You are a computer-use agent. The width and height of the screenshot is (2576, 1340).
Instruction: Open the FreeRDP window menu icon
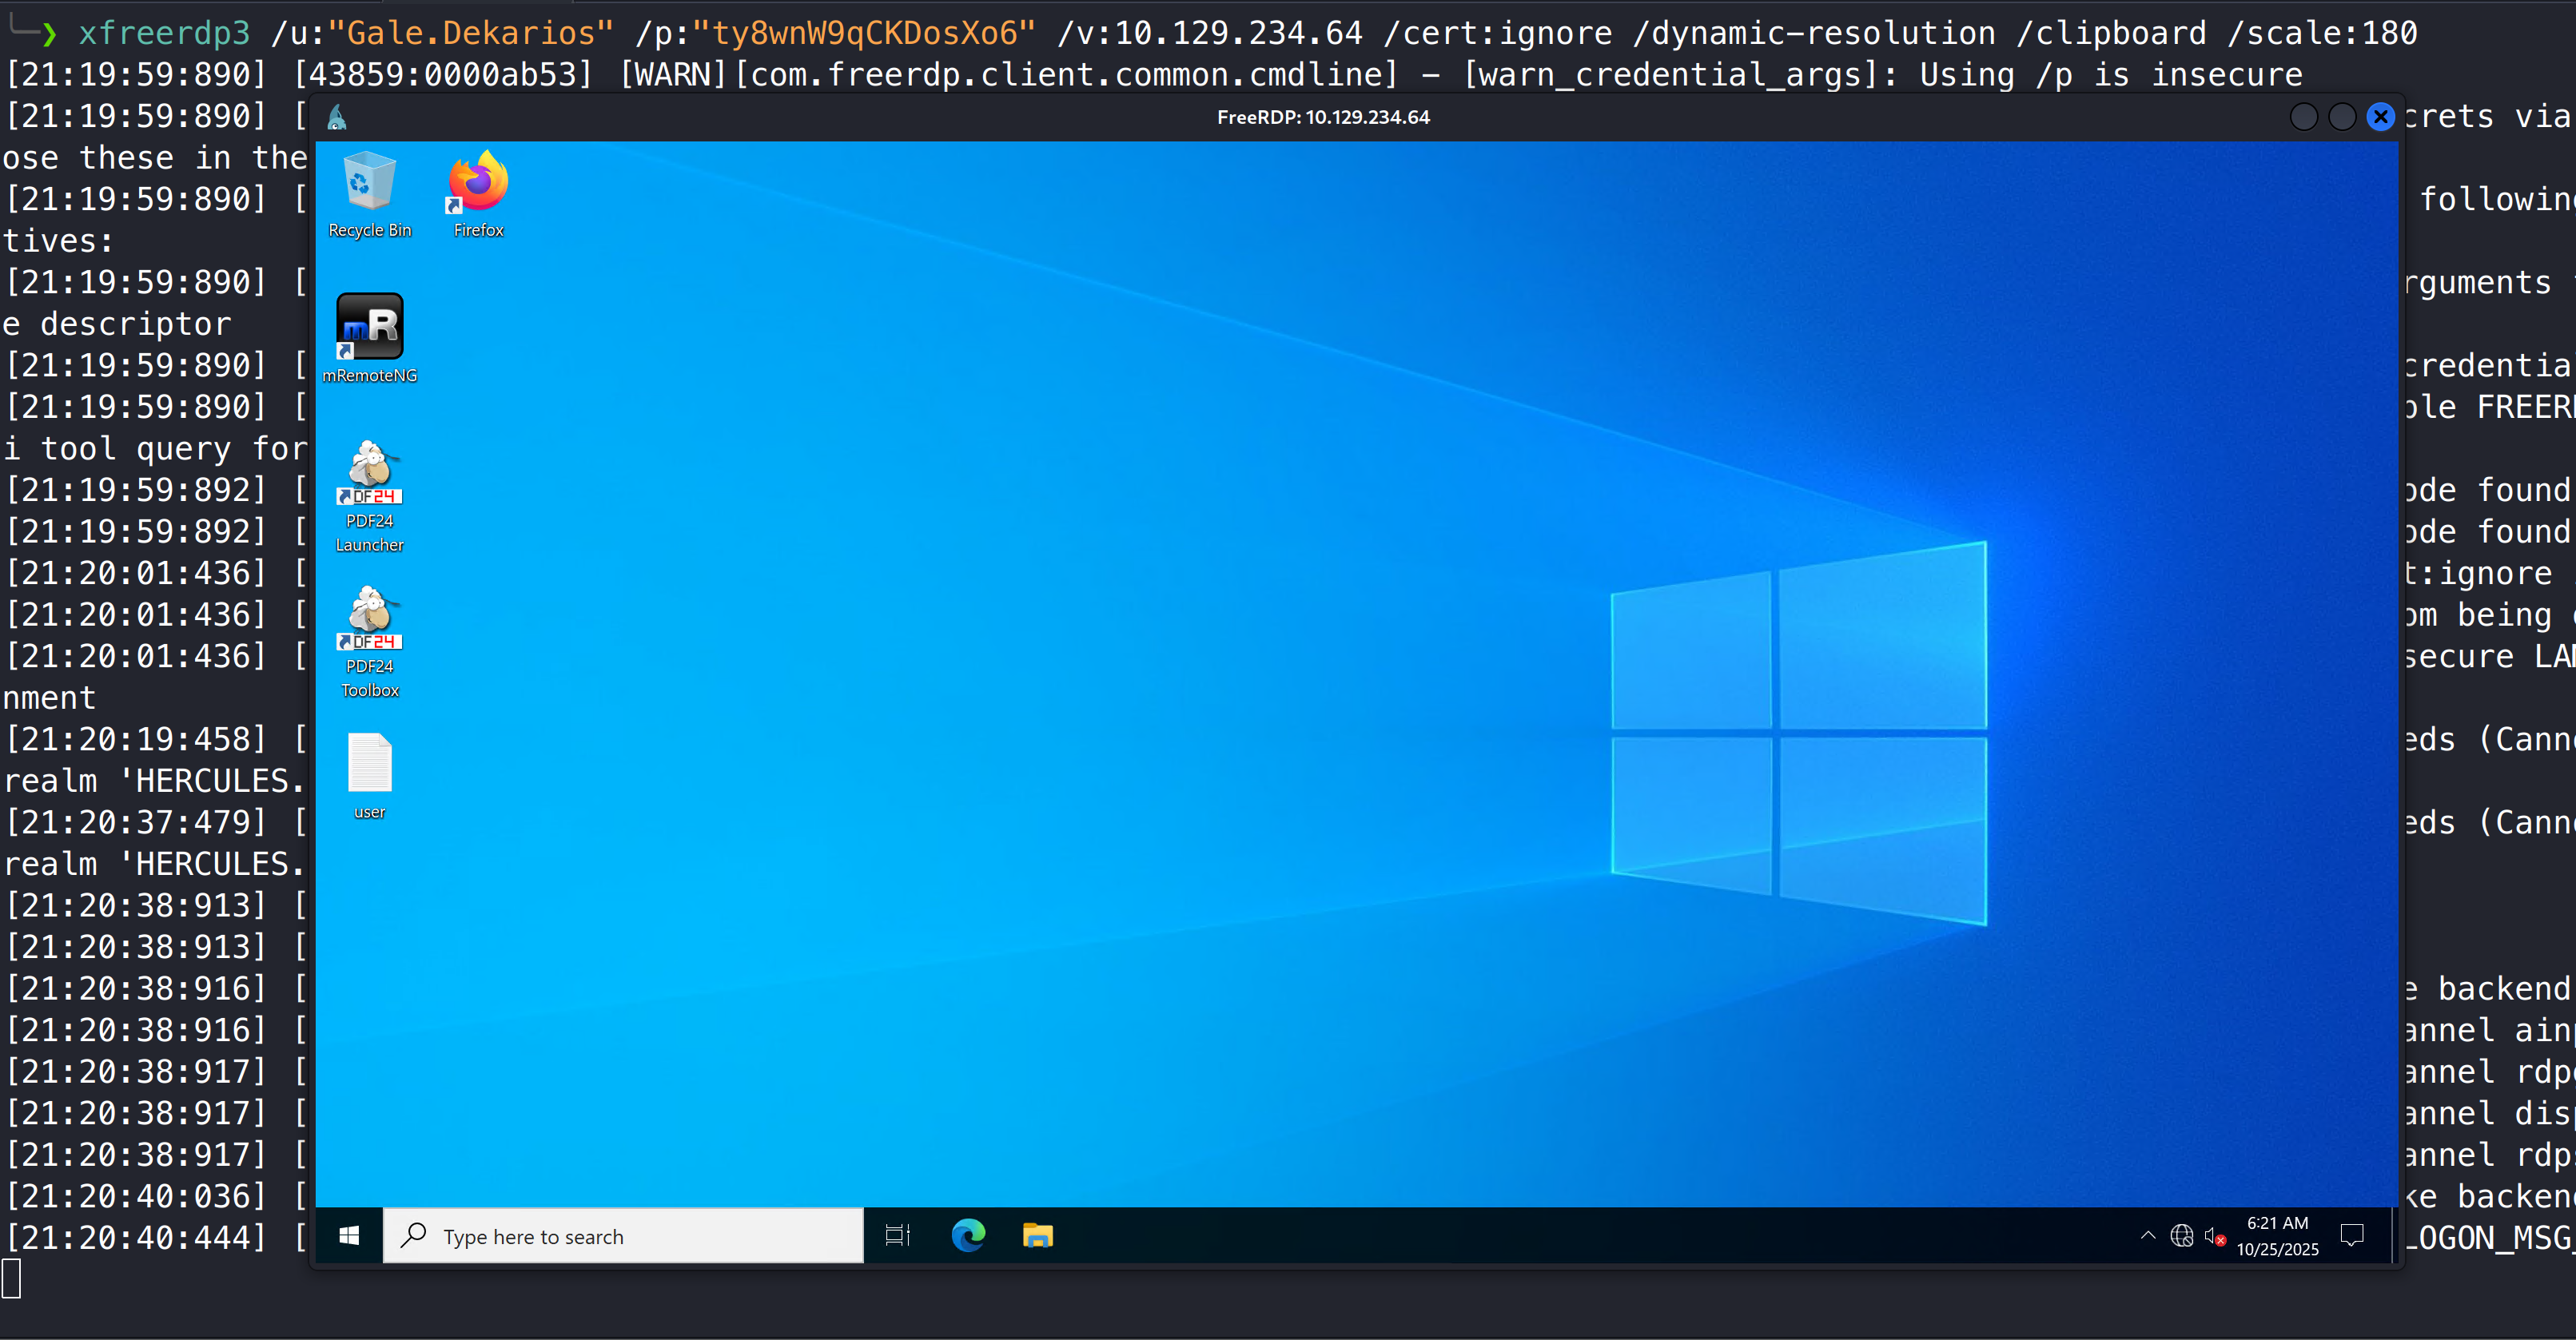point(337,117)
